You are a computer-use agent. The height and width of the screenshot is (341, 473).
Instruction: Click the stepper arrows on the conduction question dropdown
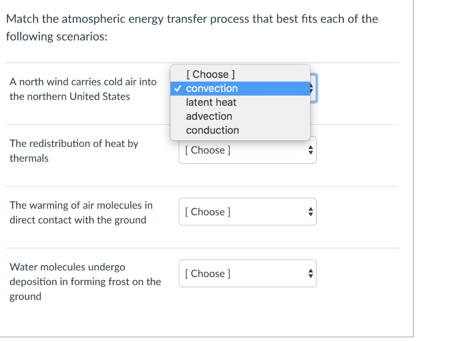[311, 212]
